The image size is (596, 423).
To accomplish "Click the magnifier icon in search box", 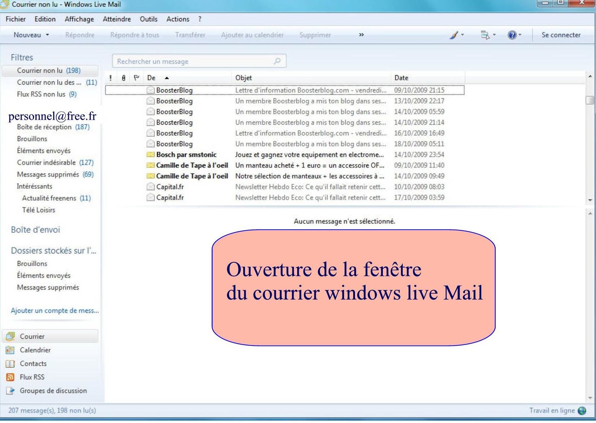I will (x=277, y=61).
